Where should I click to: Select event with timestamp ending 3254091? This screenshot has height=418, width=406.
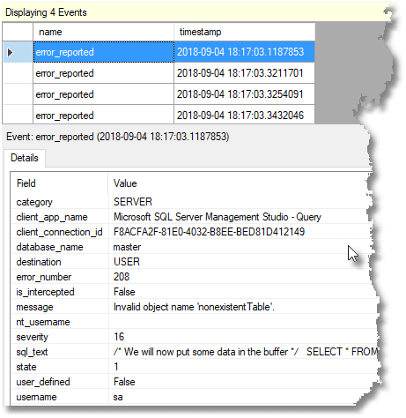click(173, 94)
